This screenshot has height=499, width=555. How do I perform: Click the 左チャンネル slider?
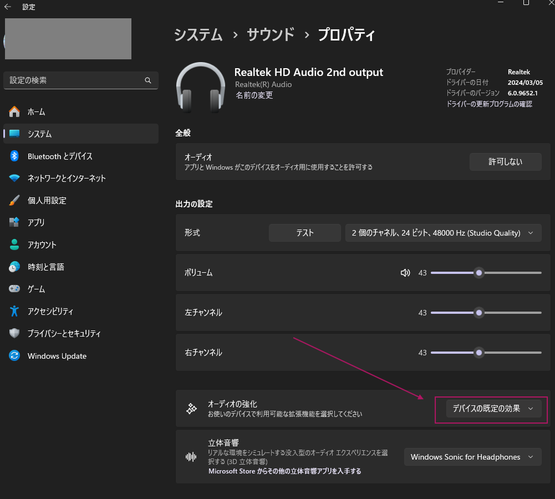pos(486,313)
